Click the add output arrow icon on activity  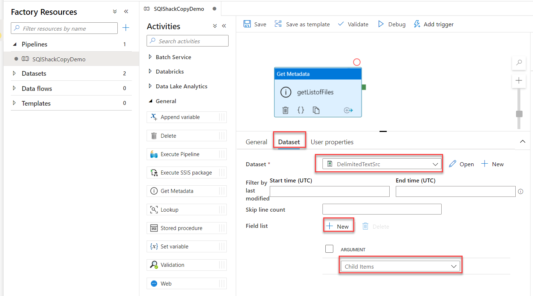pyautogui.click(x=348, y=110)
